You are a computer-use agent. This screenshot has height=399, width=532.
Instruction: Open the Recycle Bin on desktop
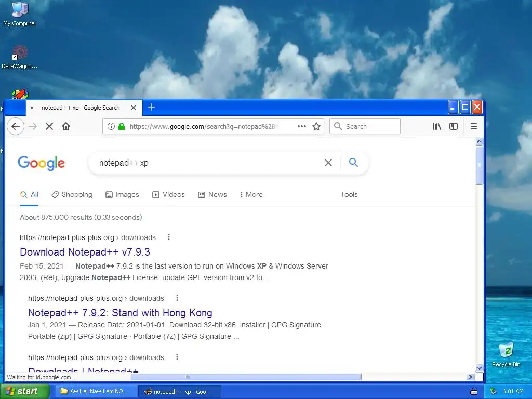[x=506, y=354]
